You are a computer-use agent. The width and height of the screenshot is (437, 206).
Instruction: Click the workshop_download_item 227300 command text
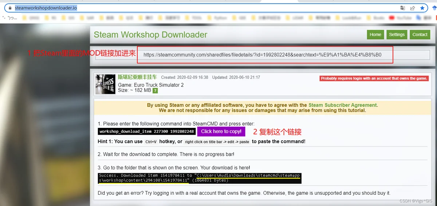(147, 132)
